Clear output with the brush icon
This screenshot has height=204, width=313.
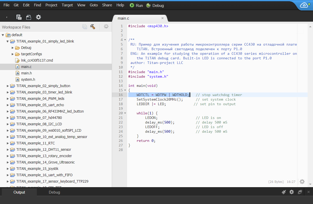tap(284, 192)
